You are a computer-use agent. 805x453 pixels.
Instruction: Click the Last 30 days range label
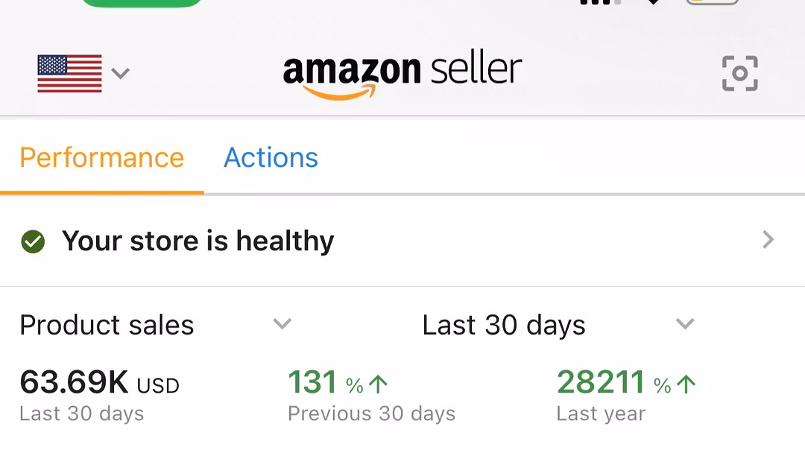click(x=503, y=325)
